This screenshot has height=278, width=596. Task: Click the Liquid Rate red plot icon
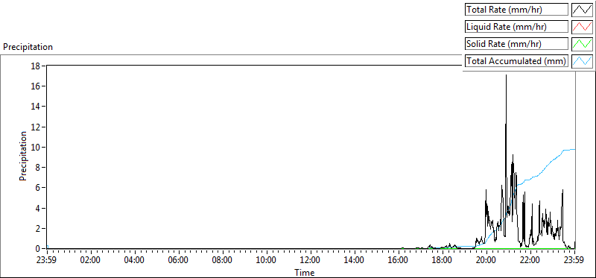582,27
